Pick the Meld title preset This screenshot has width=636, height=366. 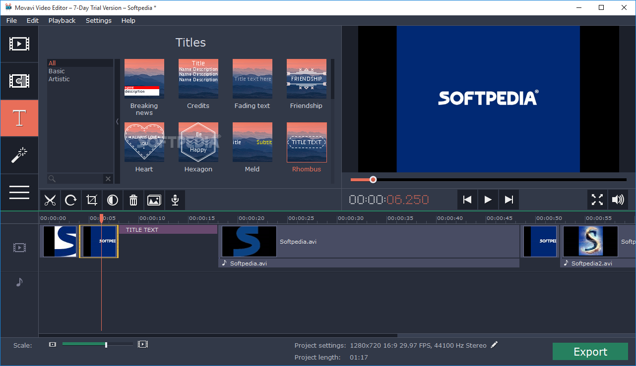(253, 142)
